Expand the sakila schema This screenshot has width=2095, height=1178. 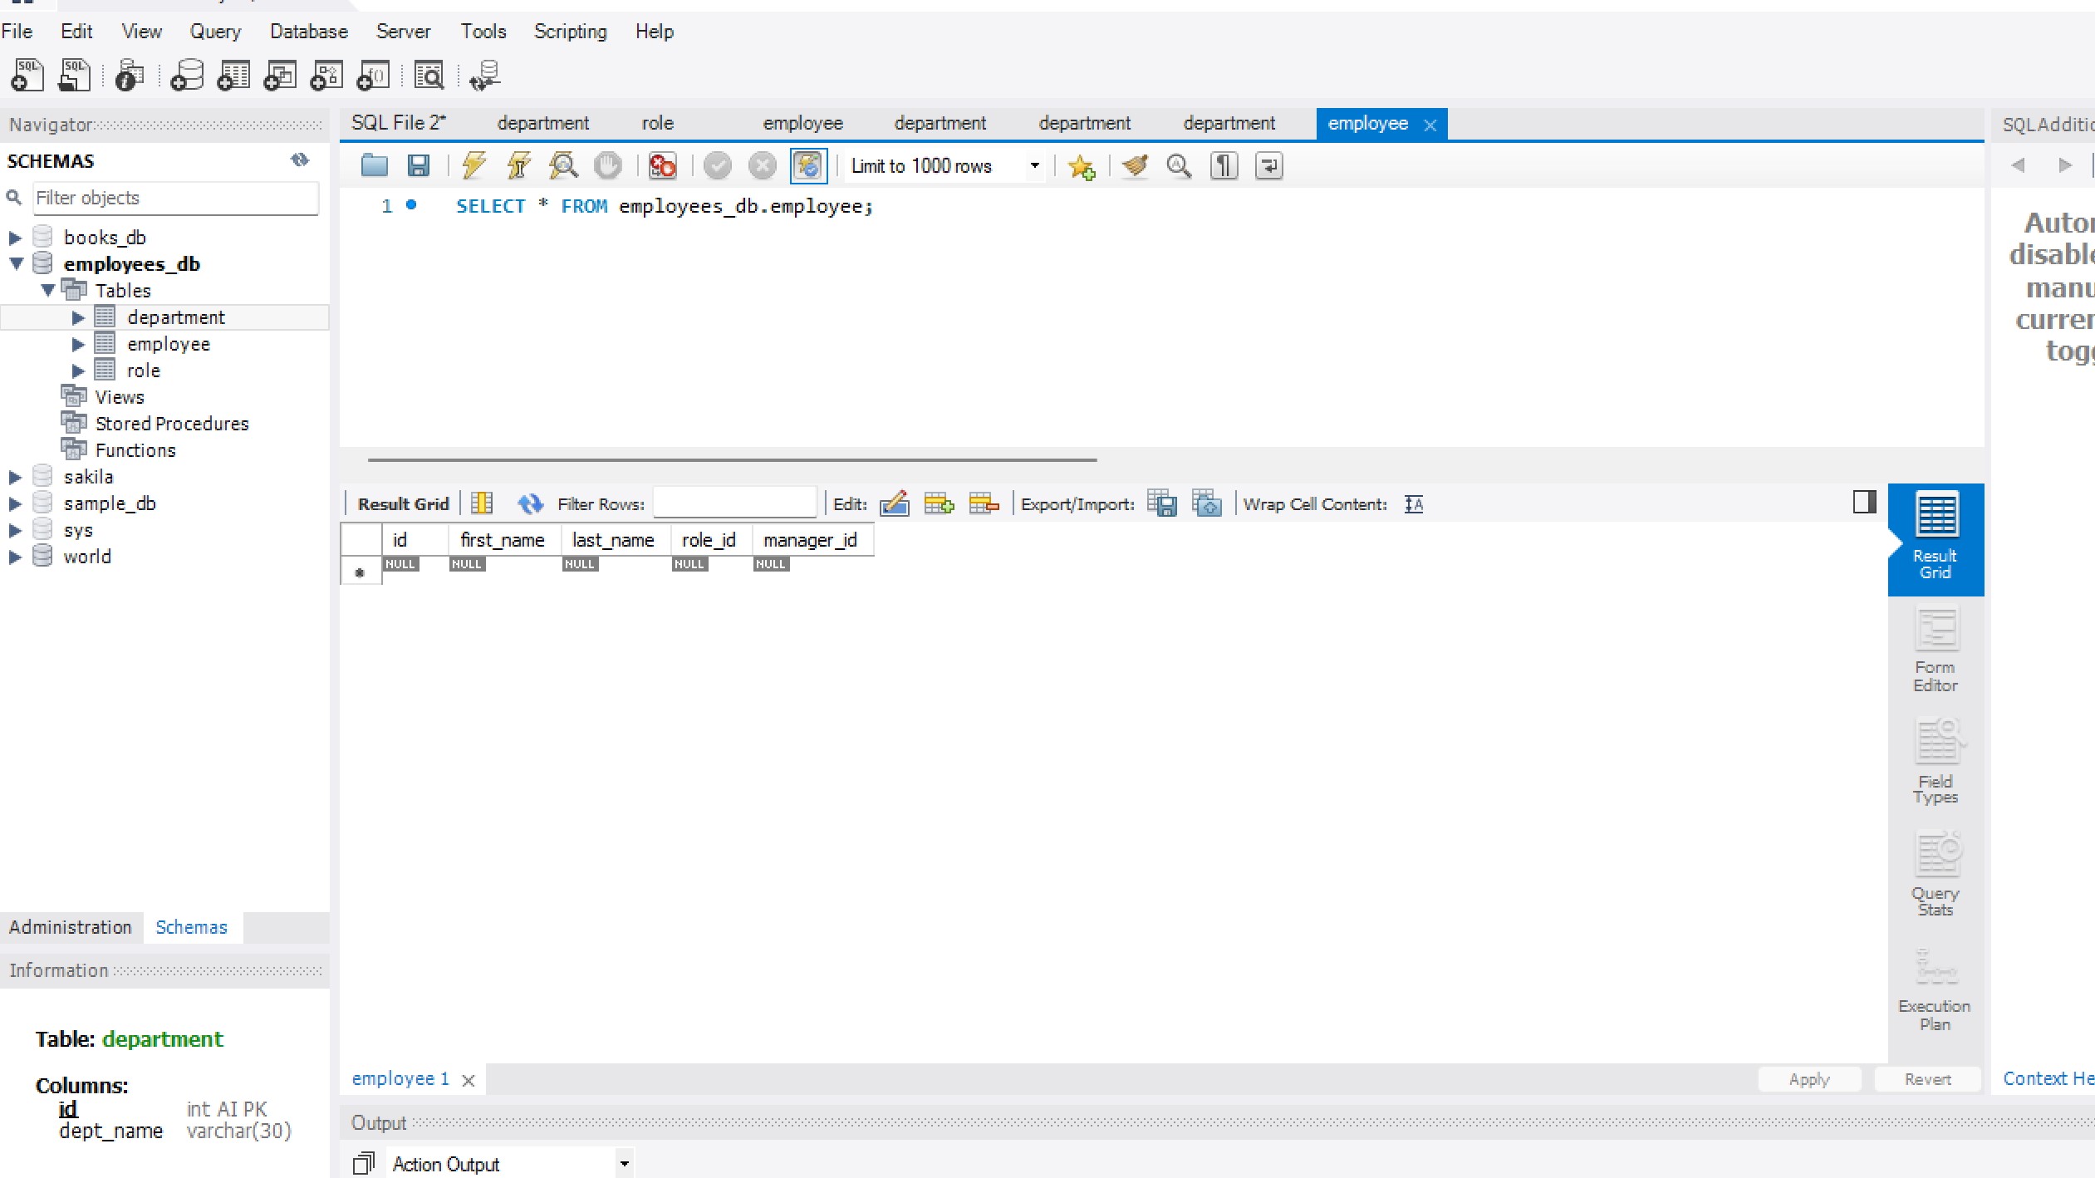coord(15,477)
